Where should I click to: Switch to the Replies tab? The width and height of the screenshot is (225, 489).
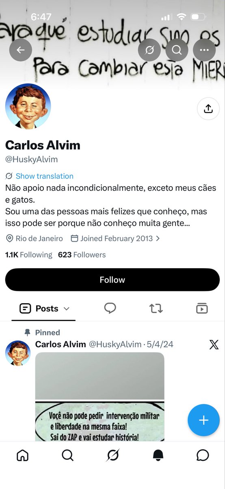tap(110, 308)
